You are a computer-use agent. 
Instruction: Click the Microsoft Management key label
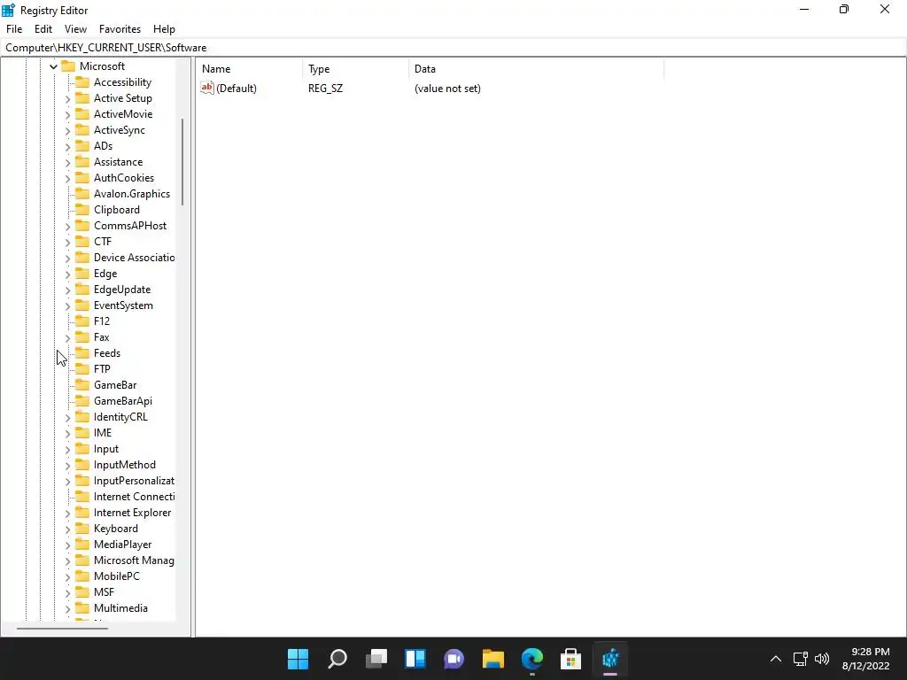134,560
